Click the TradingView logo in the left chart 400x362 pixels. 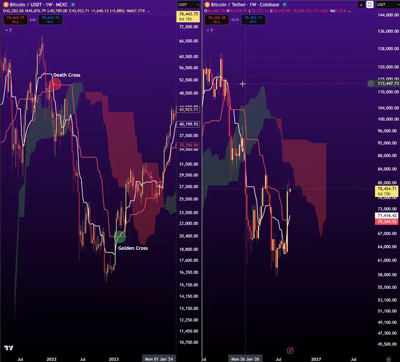(x=9, y=348)
